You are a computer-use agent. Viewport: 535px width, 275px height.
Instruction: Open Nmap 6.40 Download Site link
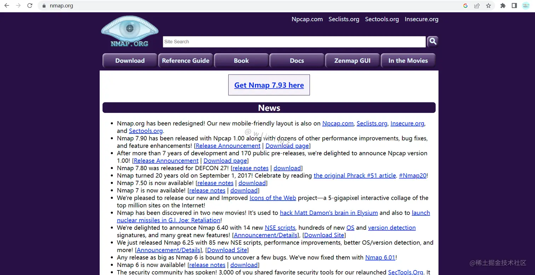[324, 235]
